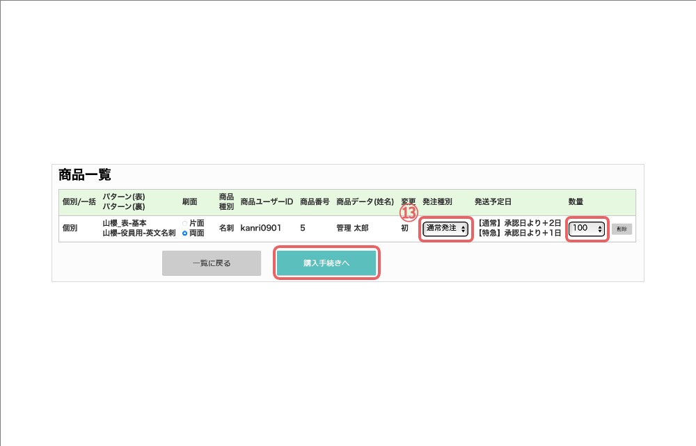Click the 商品一覧 heading
The height and width of the screenshot is (446, 696).
(85, 175)
